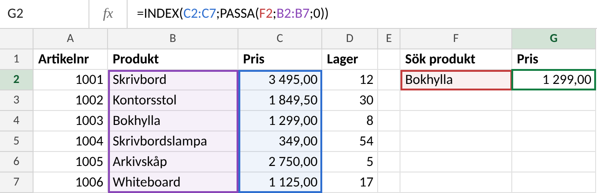Click the Bokhylla cell in Produkt column
Viewport: 597px width, 193px height.
pos(173,120)
